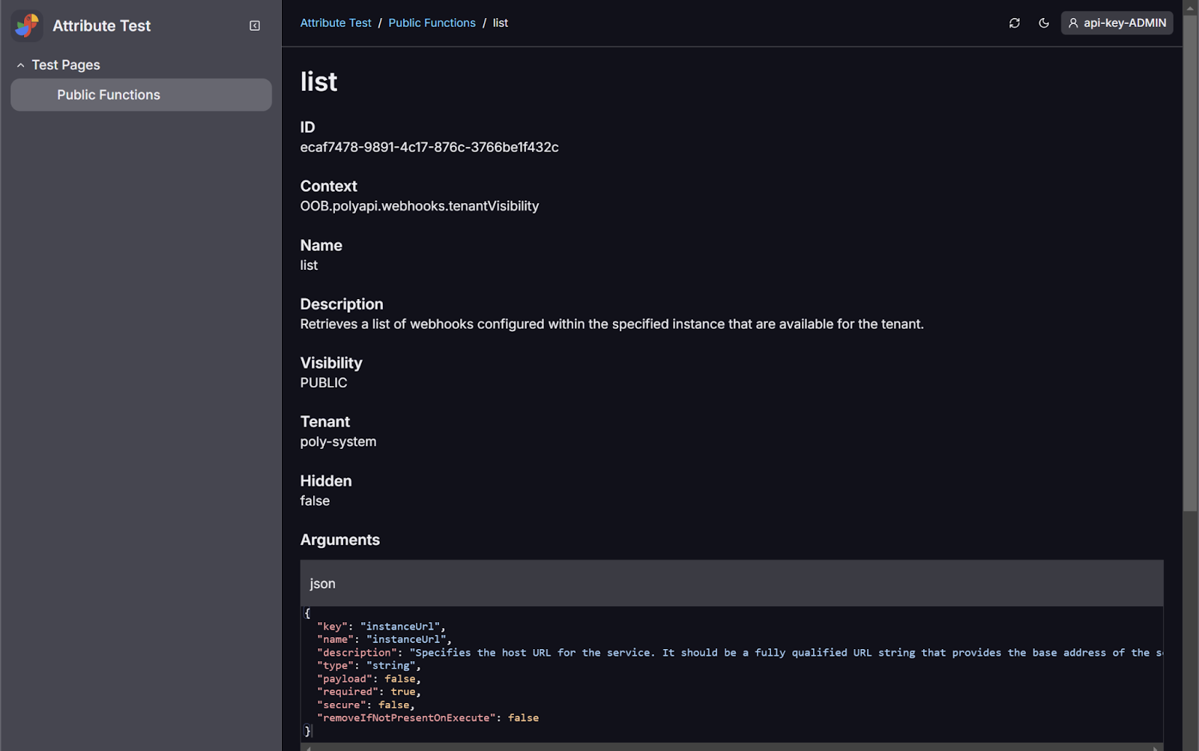Click the page vertical scrollbar
The width and height of the screenshot is (1199, 751).
tap(1190, 262)
